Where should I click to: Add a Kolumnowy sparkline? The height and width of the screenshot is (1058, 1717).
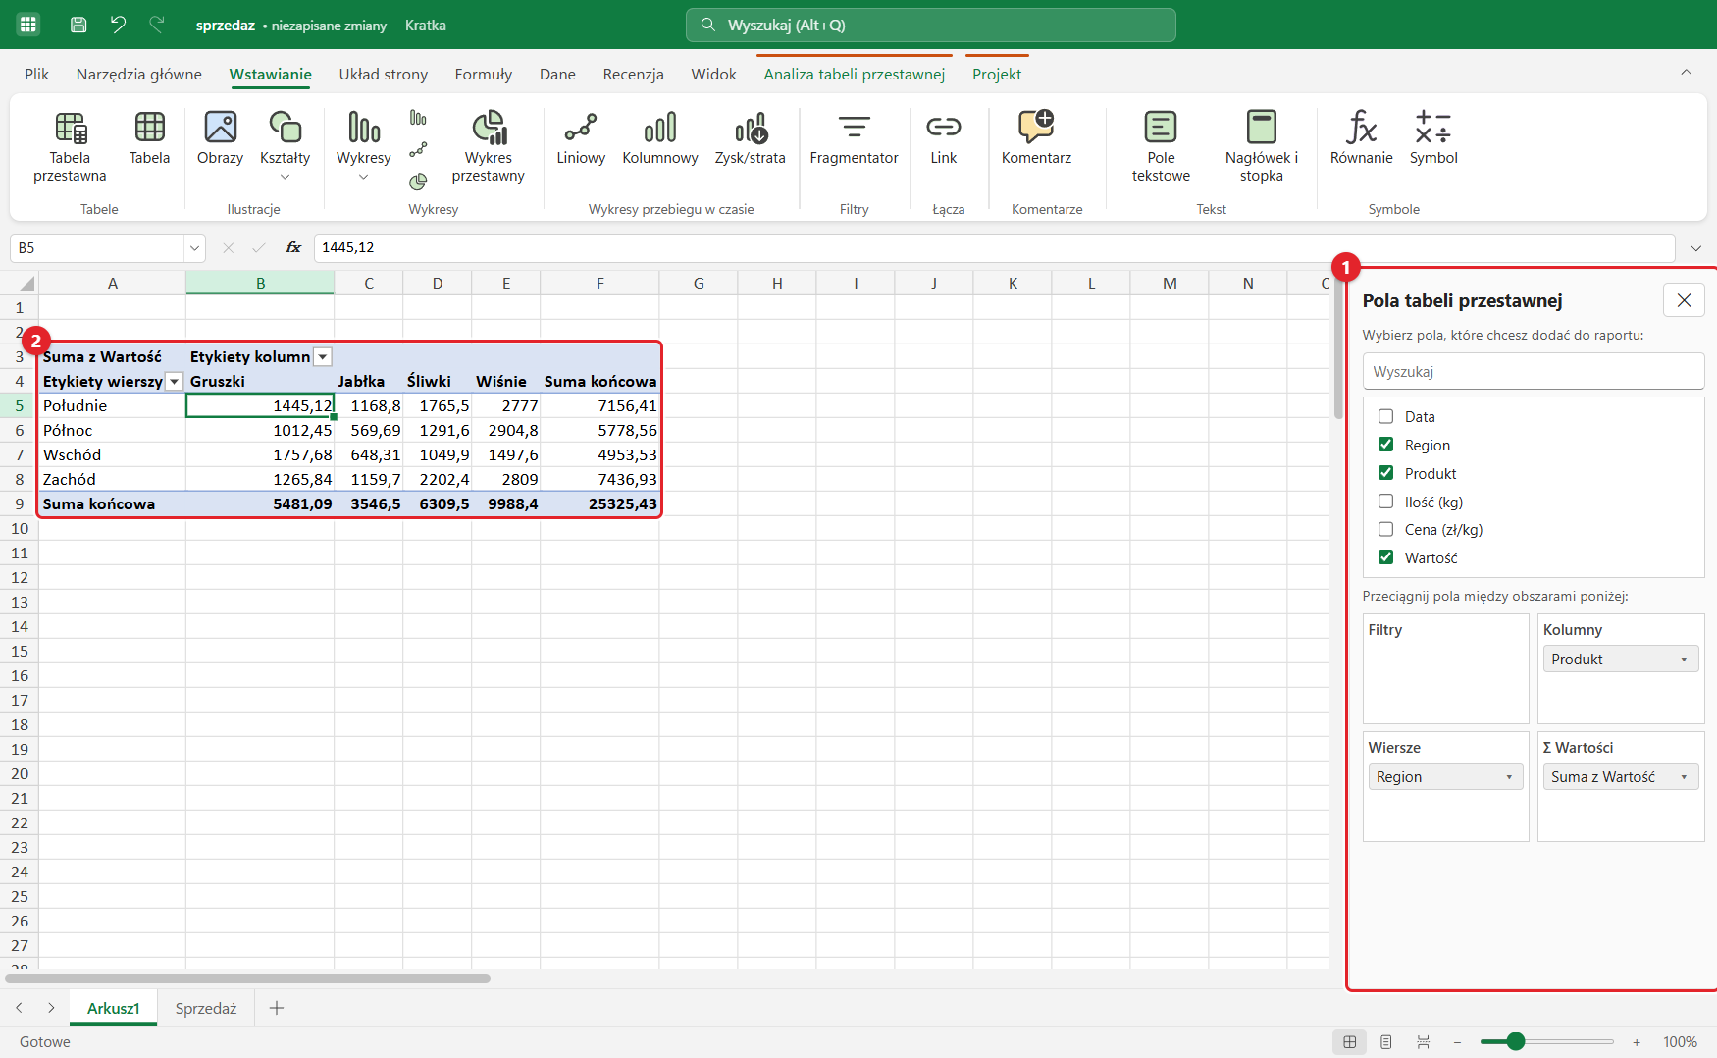660,138
